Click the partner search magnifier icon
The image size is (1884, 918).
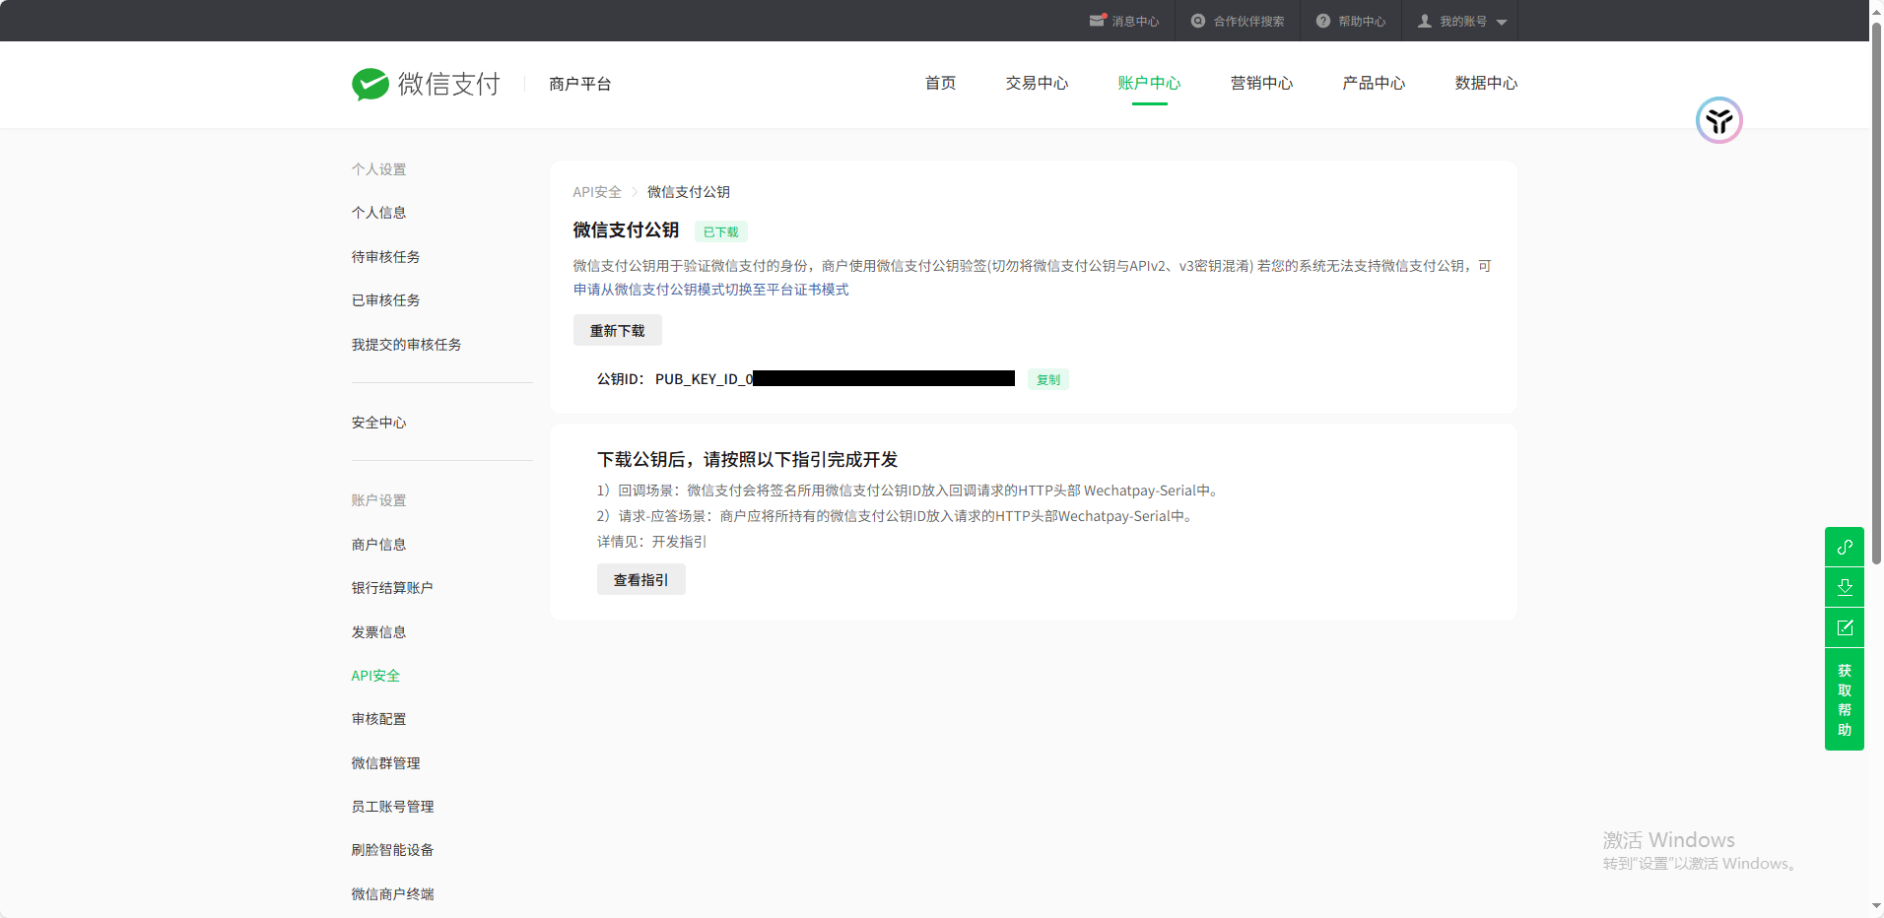coord(1198,21)
